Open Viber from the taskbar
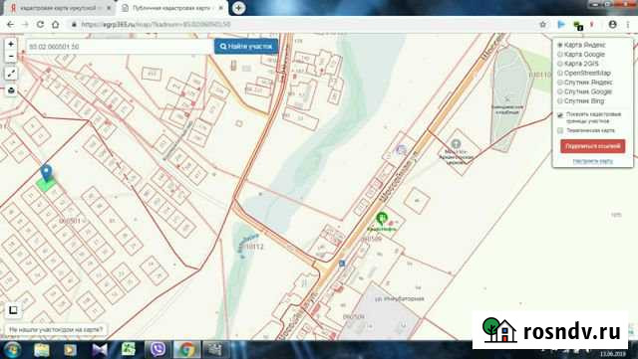The image size is (638, 359). click(x=158, y=349)
